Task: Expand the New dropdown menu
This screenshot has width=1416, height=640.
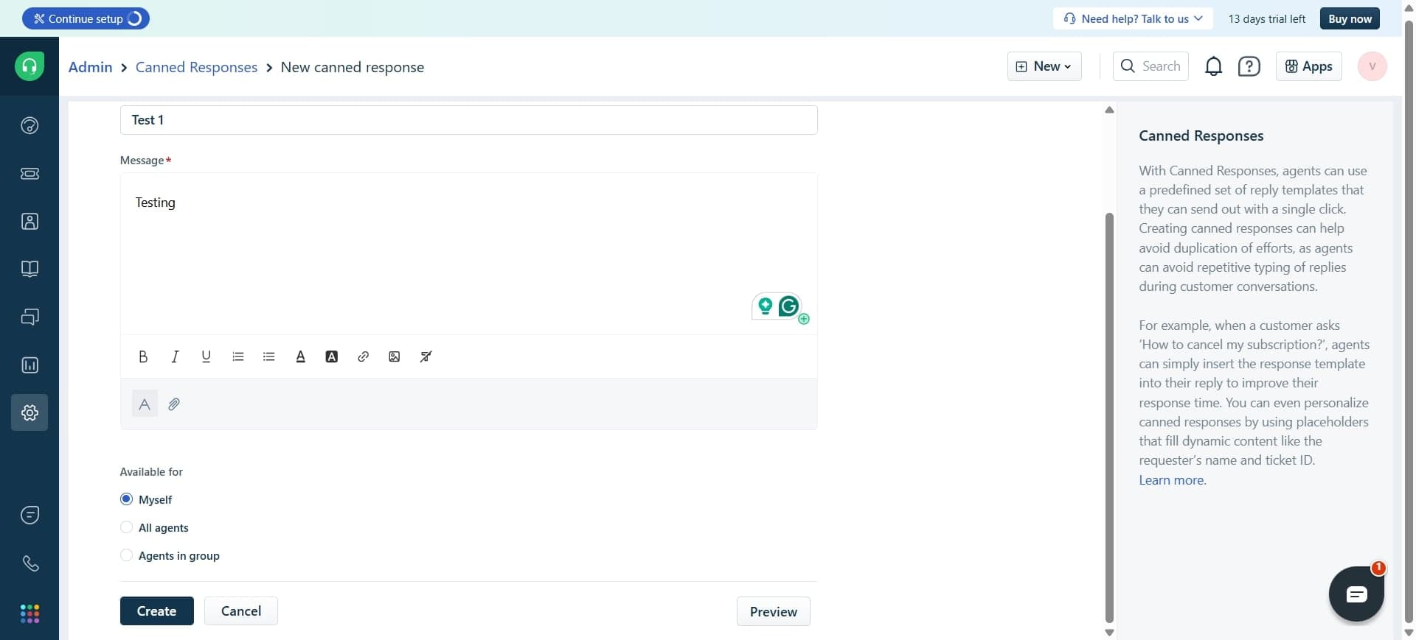Action: tap(1044, 66)
